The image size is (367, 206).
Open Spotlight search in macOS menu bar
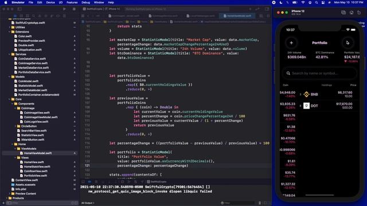coord(317,2)
